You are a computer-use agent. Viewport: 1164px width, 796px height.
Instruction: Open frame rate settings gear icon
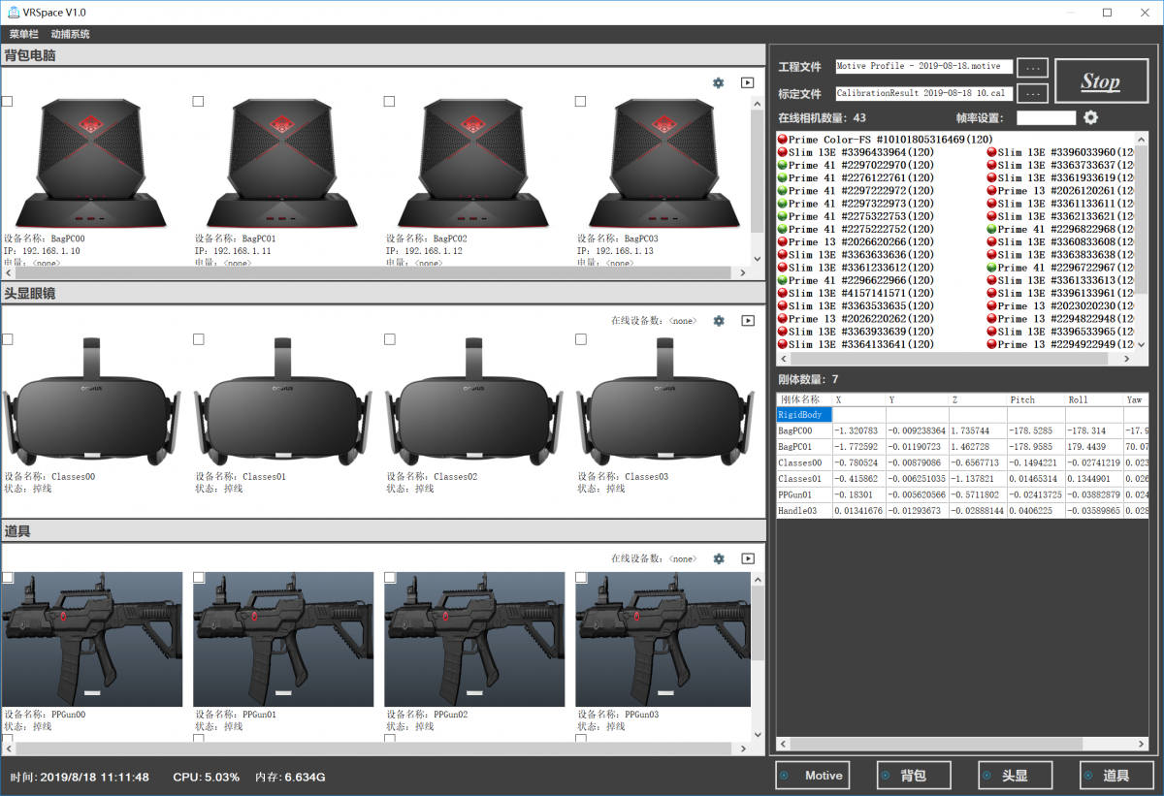coord(1091,117)
